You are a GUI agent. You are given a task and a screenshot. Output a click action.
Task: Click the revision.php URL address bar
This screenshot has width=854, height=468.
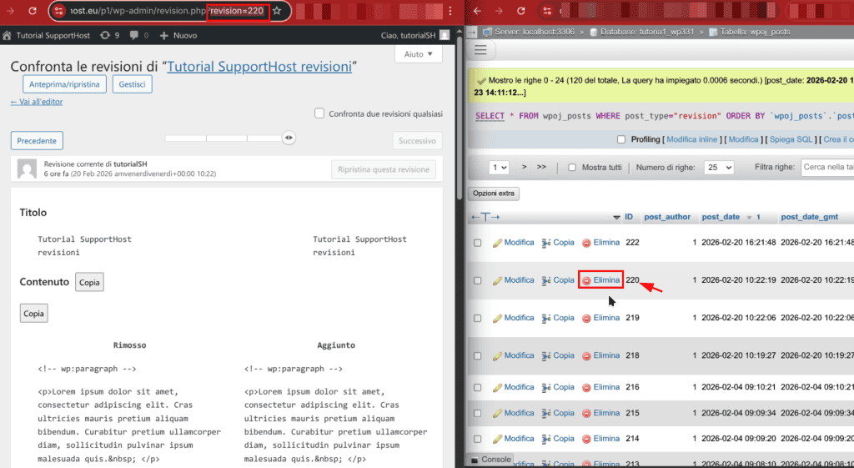point(168,11)
